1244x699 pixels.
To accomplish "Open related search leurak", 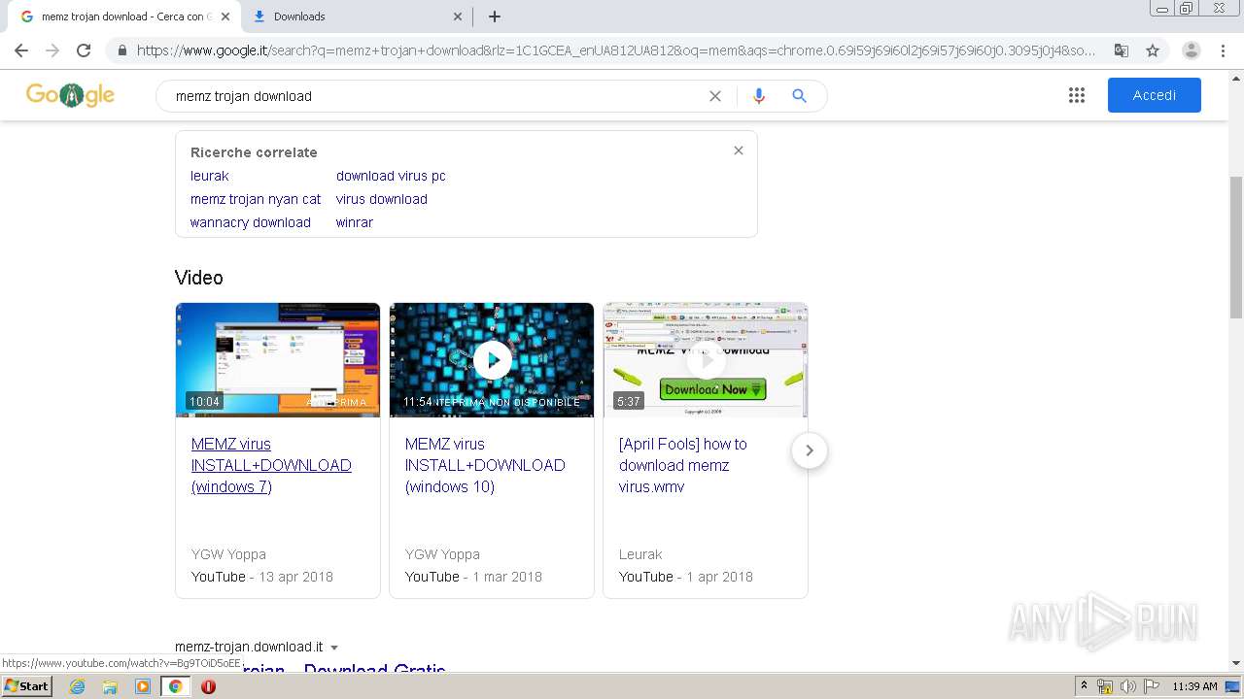I will click(210, 176).
